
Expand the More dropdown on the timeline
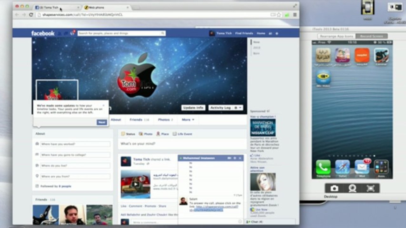click(x=188, y=120)
